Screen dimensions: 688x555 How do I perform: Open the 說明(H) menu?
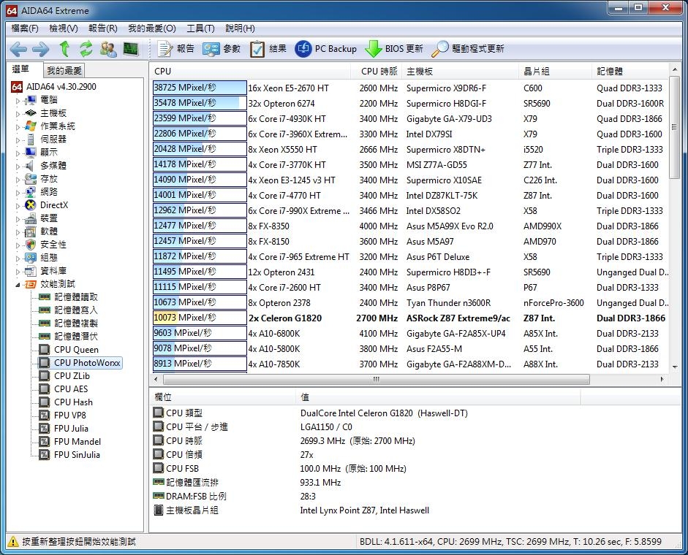coord(240,28)
